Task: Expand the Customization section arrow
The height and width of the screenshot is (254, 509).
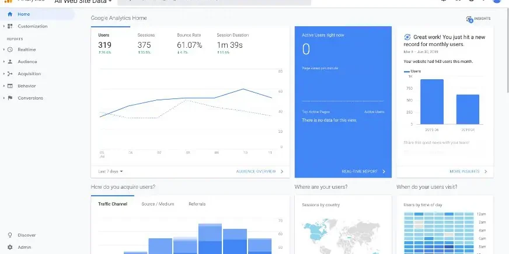Action: pyautogui.click(x=4, y=26)
